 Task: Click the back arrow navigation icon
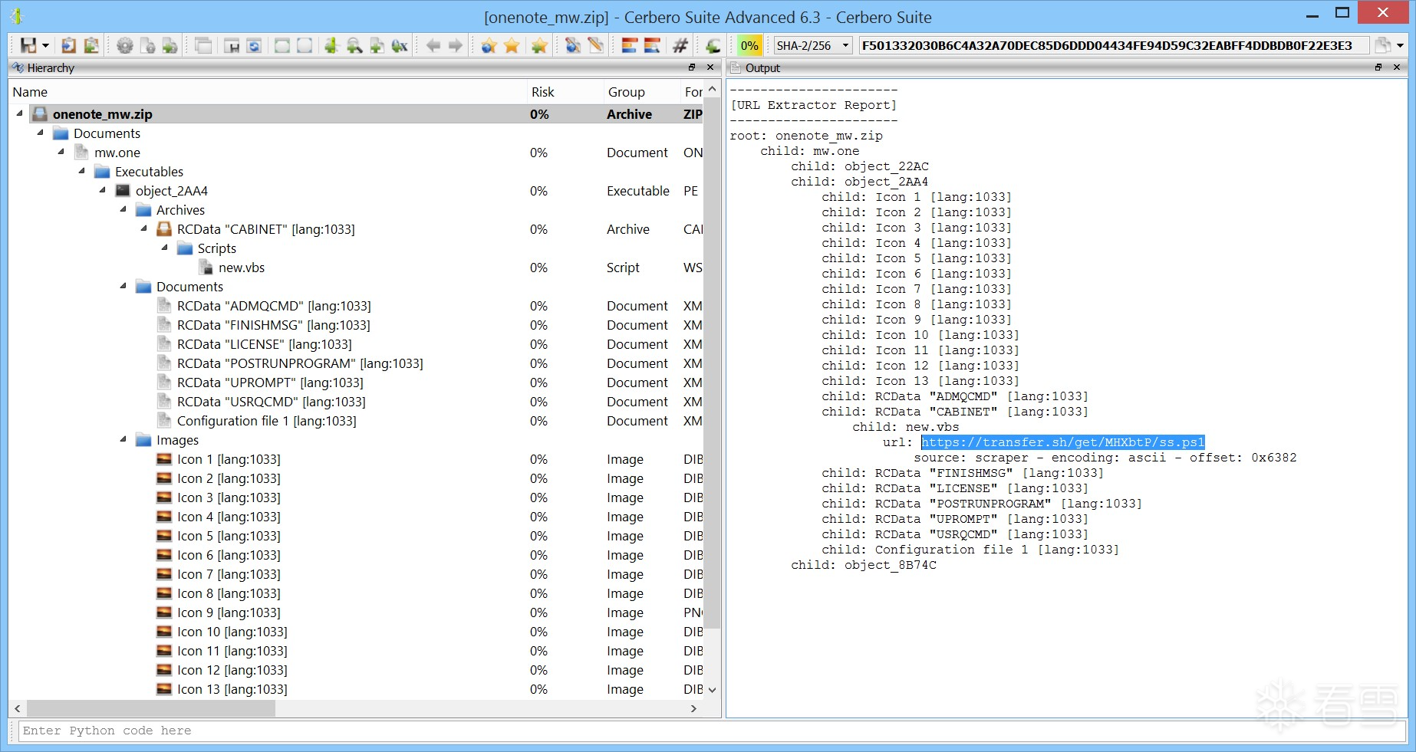point(433,45)
